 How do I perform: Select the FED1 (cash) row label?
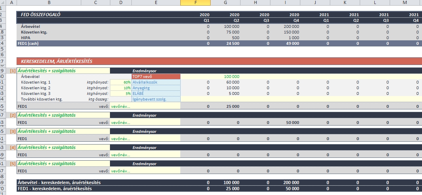(28, 43)
